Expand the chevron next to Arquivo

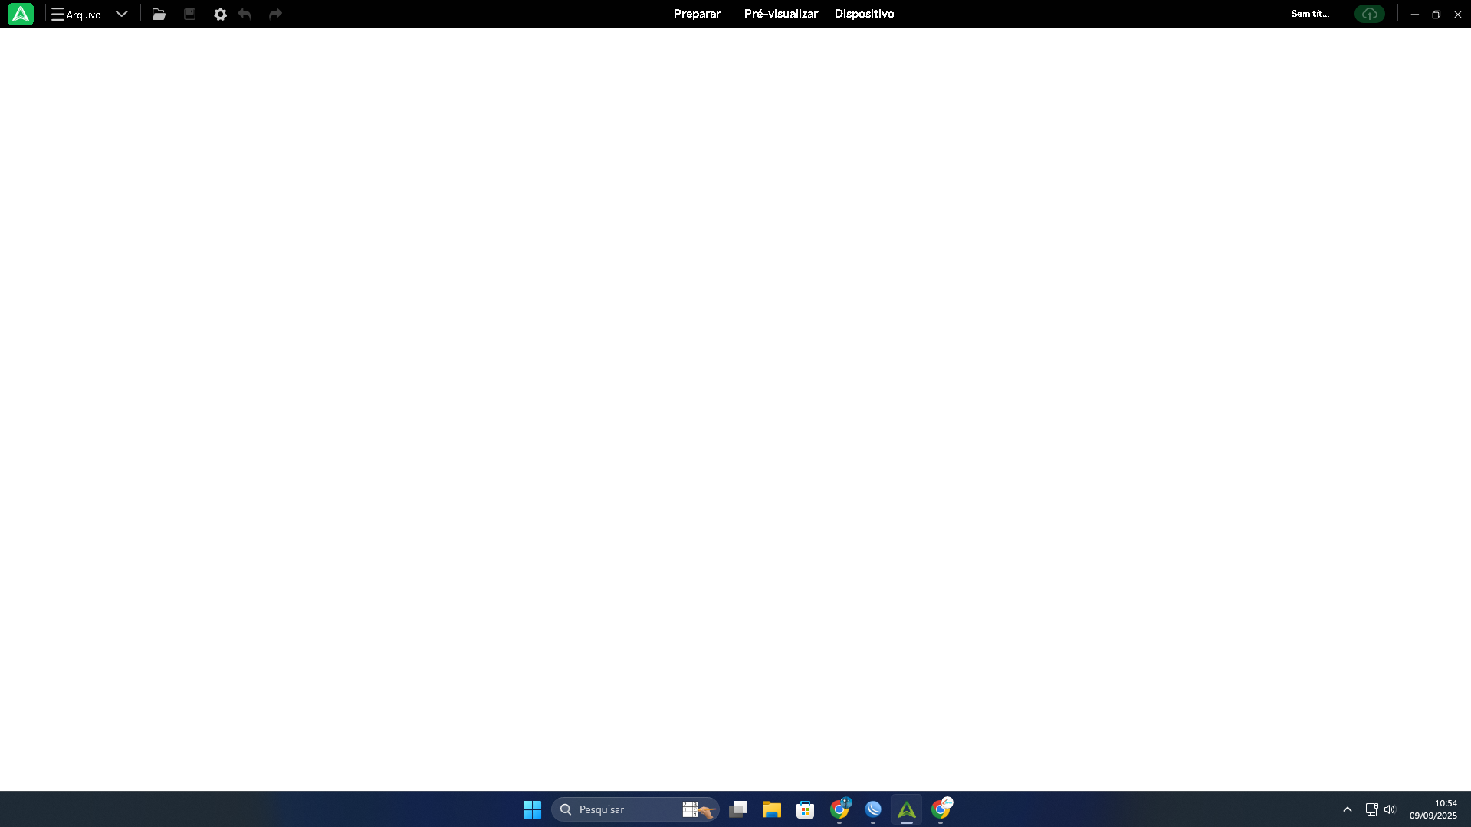pyautogui.click(x=121, y=14)
